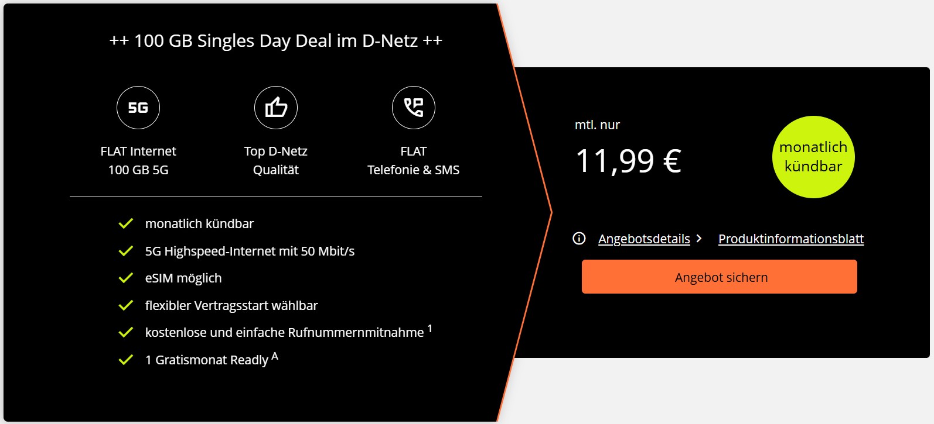Click the checkmark next to monatlich kündbar
The width and height of the screenshot is (934, 424).
coord(126,224)
